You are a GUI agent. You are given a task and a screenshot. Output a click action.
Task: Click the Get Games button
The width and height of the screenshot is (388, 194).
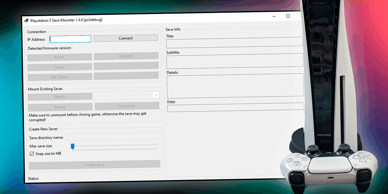click(x=60, y=77)
